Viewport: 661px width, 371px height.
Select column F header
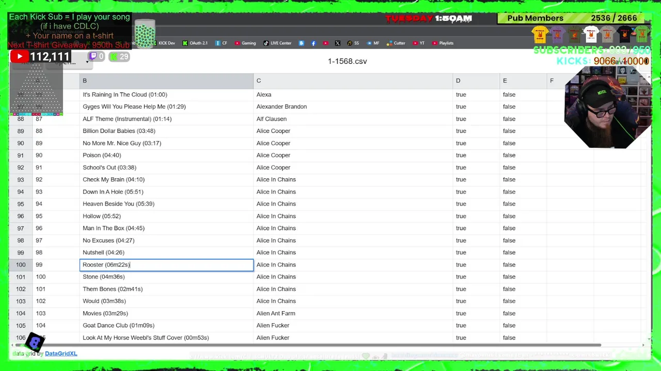coord(570,81)
